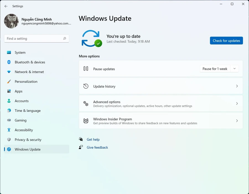
Task: Click the Bluetooth icon in sidebar
Action: [x=9, y=62]
